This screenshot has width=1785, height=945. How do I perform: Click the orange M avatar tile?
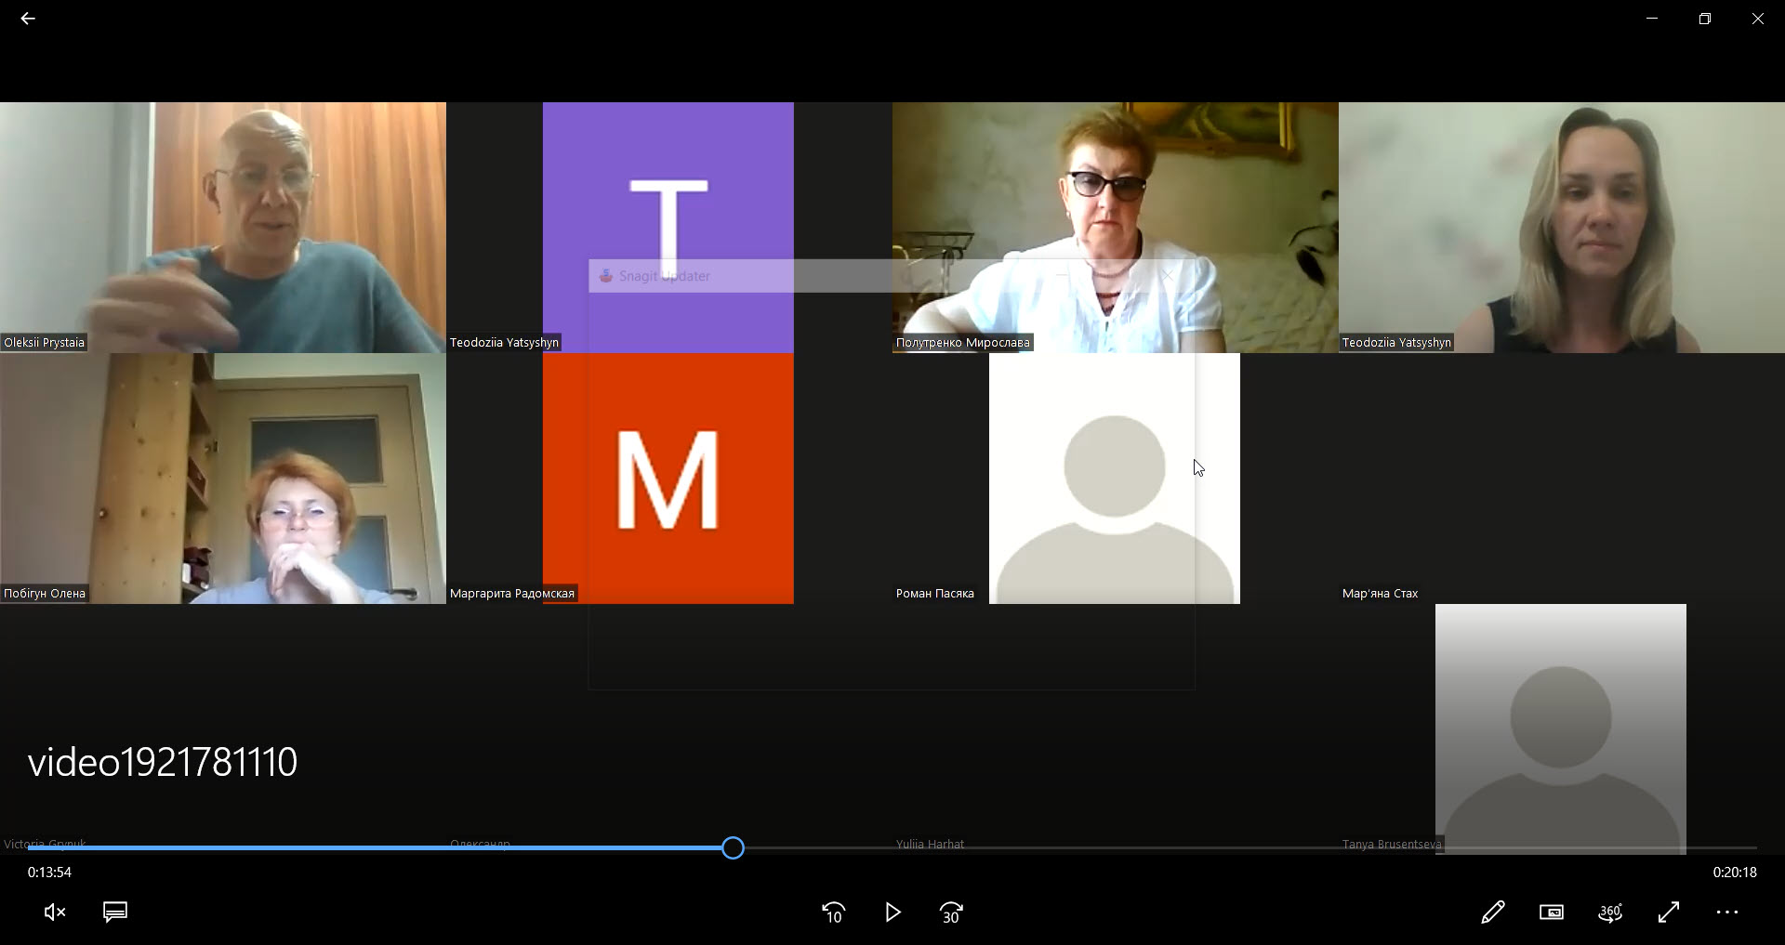point(668,479)
